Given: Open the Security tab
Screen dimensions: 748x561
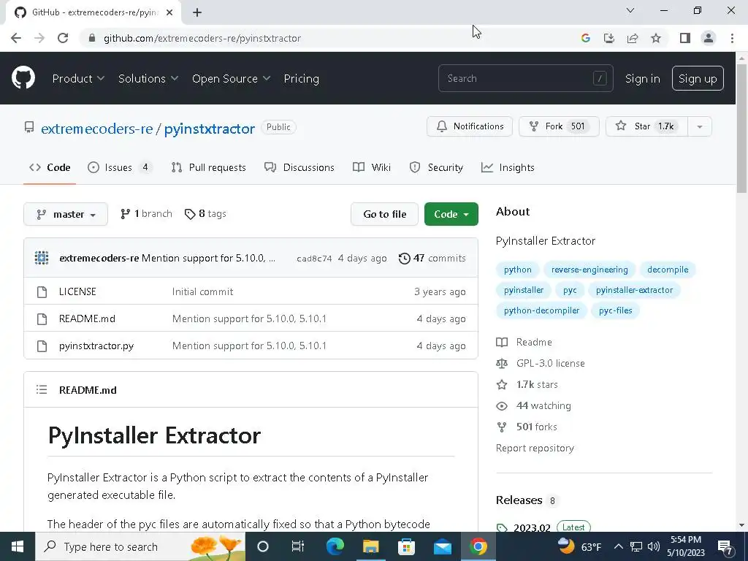Looking at the screenshot, I should [436, 167].
